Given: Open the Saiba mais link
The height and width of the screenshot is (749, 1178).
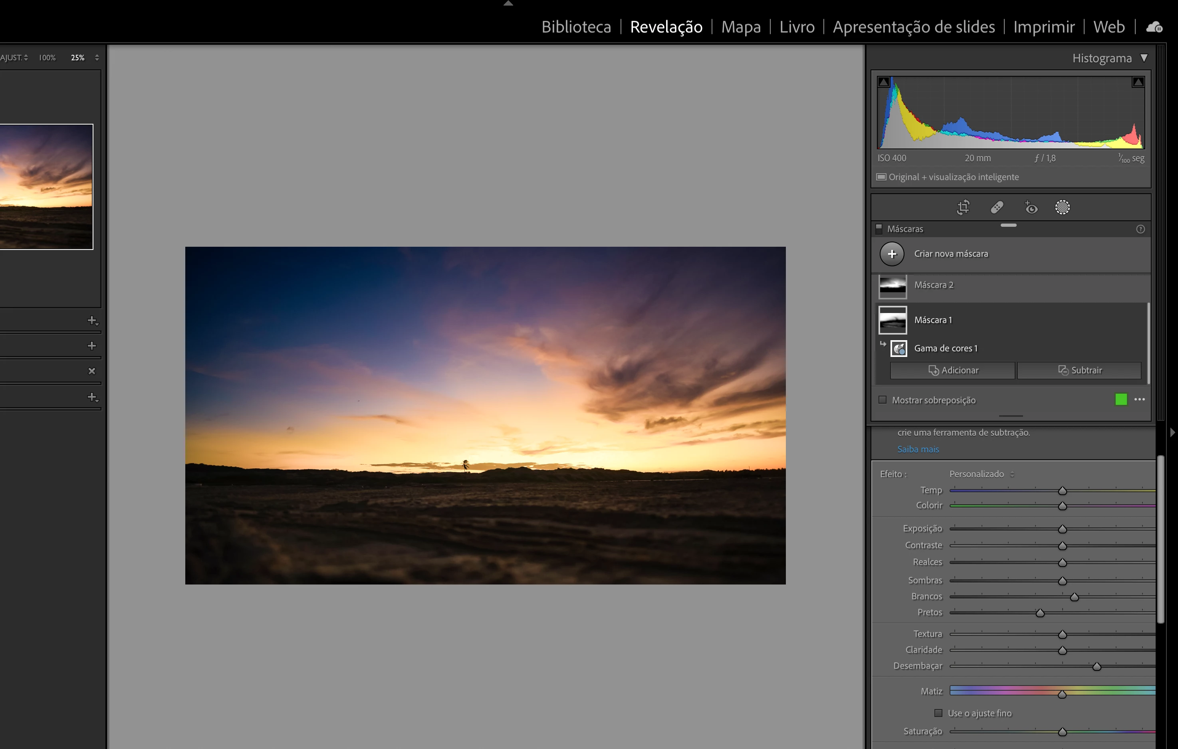Looking at the screenshot, I should click(918, 449).
